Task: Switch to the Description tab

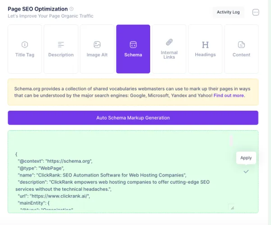Action: 61,49
